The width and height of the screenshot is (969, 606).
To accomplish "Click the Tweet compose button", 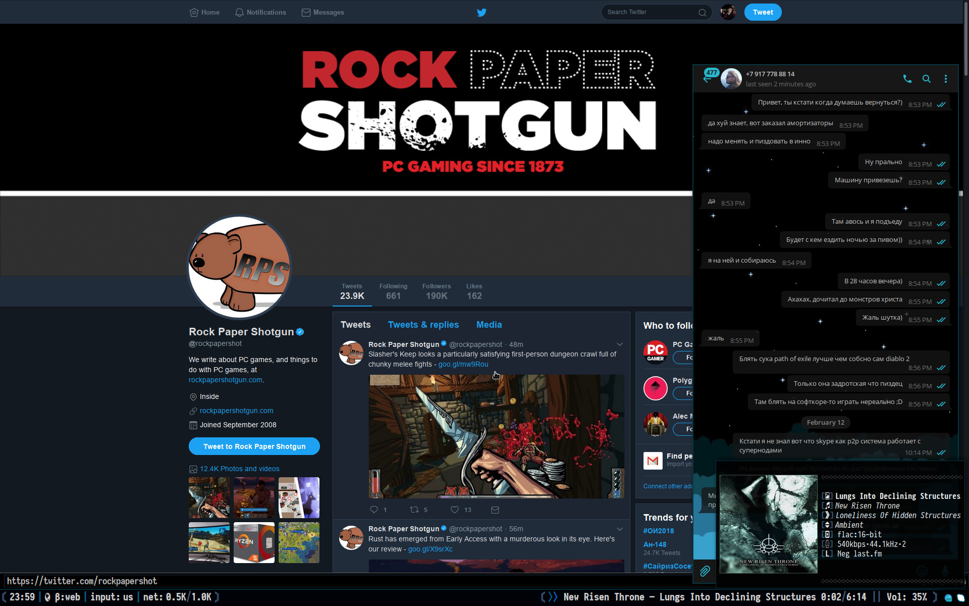I will point(763,12).
